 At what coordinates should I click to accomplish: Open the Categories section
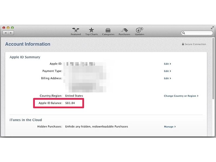pos(108,32)
